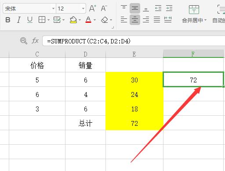The width and height of the screenshot is (225, 171).
Task: Toggle underline formatting
Action: pyautogui.click(x=30, y=20)
